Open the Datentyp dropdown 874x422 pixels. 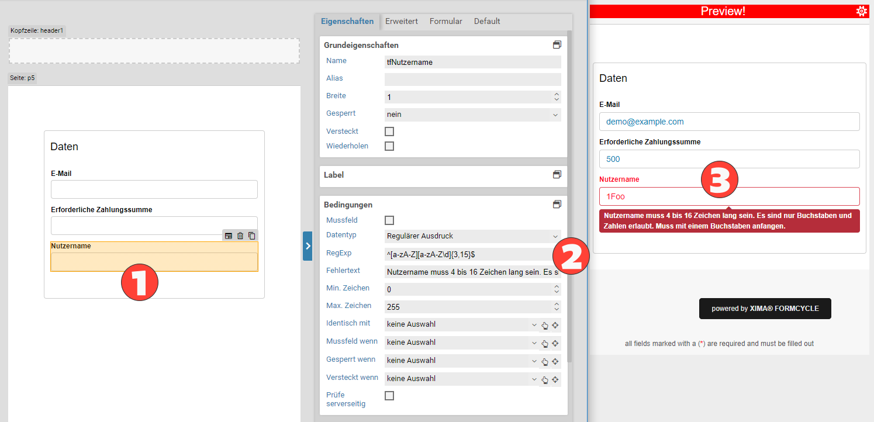pos(472,236)
